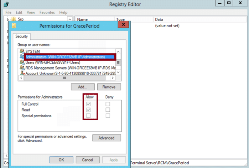
Task: Select Users (WIN-GRCEE69VB1F\Users) entry
Action: click(53, 62)
